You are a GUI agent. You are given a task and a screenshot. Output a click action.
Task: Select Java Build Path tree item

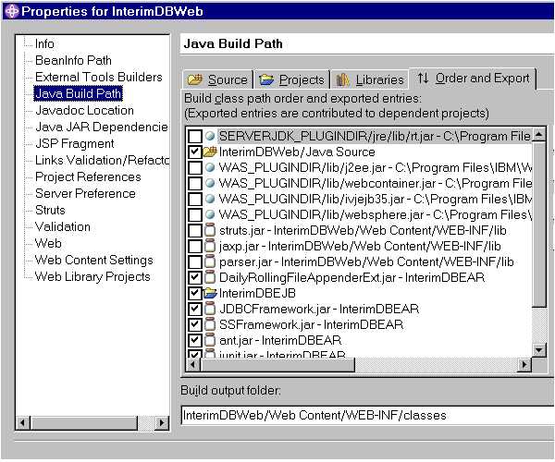tap(79, 93)
